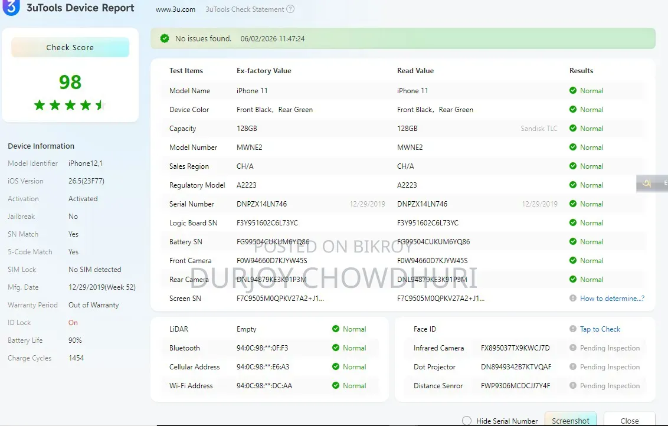Click the Test Items column header
Screen dimensions: 668x426
coord(186,71)
